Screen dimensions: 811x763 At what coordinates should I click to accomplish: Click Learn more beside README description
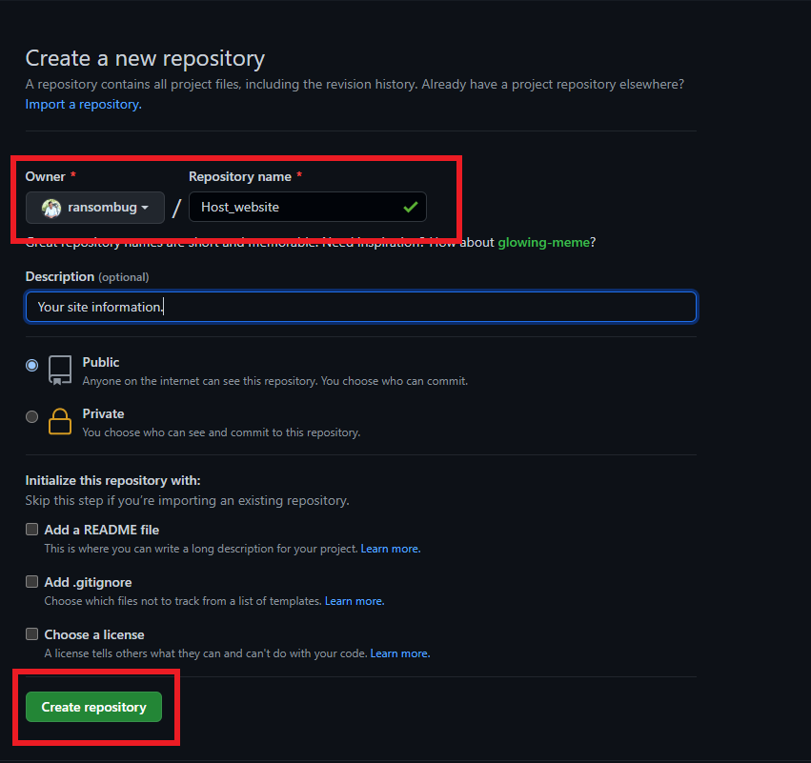390,548
